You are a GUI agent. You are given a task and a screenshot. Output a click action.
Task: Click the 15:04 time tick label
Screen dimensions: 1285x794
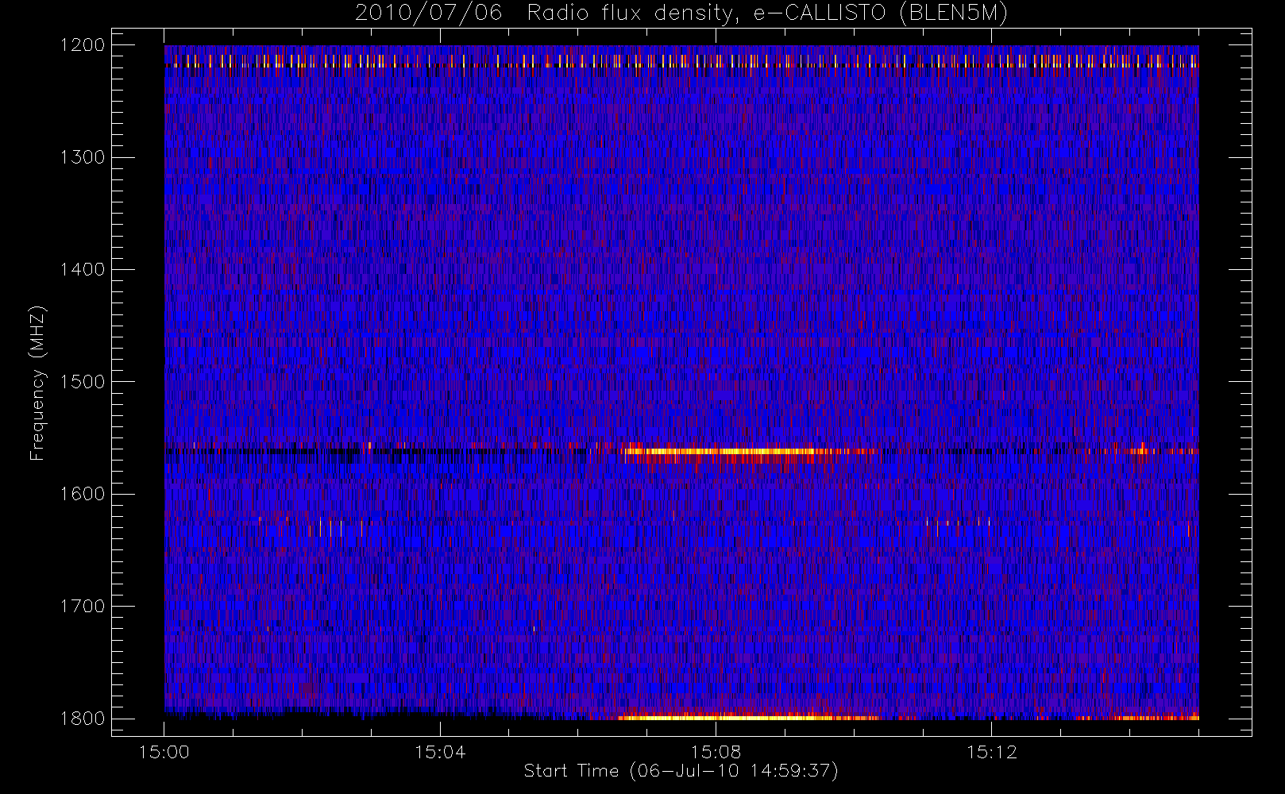click(x=440, y=752)
